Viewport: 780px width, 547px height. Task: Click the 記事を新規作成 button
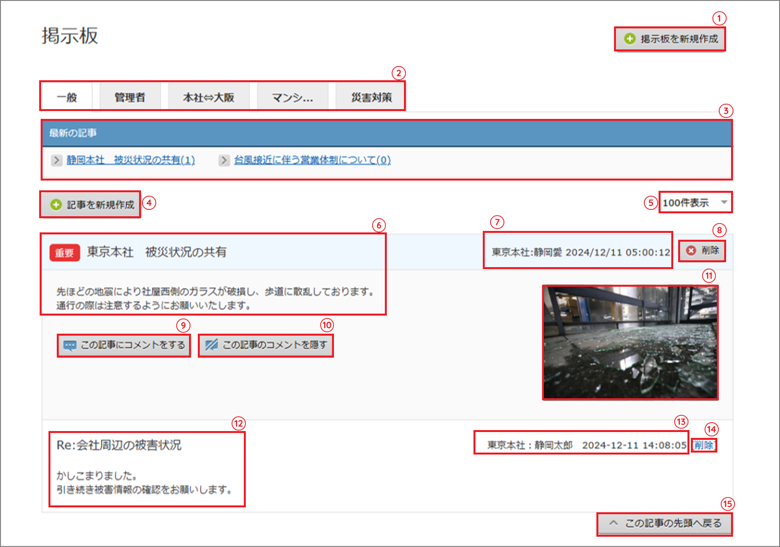pos(91,205)
